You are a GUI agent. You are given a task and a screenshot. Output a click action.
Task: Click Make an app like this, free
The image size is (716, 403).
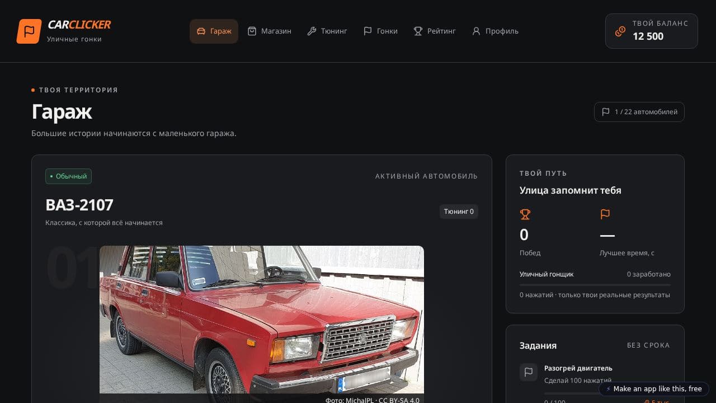654,389
